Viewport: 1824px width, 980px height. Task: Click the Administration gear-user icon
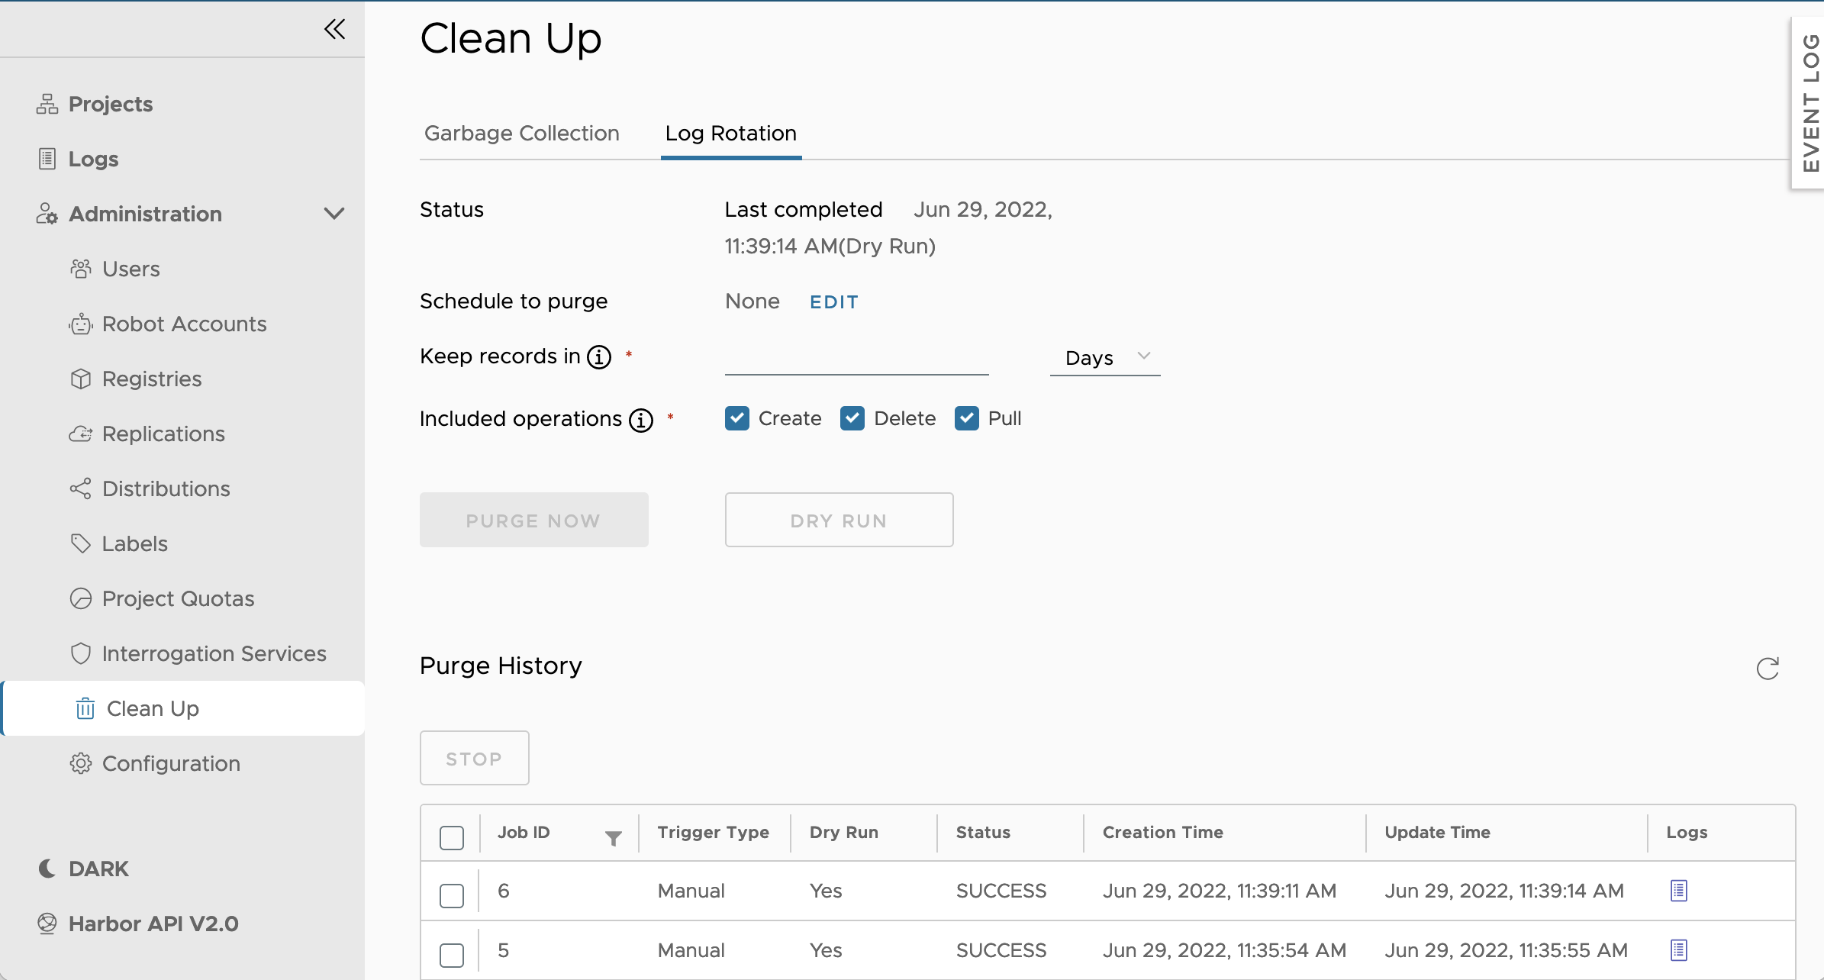pyautogui.click(x=47, y=214)
